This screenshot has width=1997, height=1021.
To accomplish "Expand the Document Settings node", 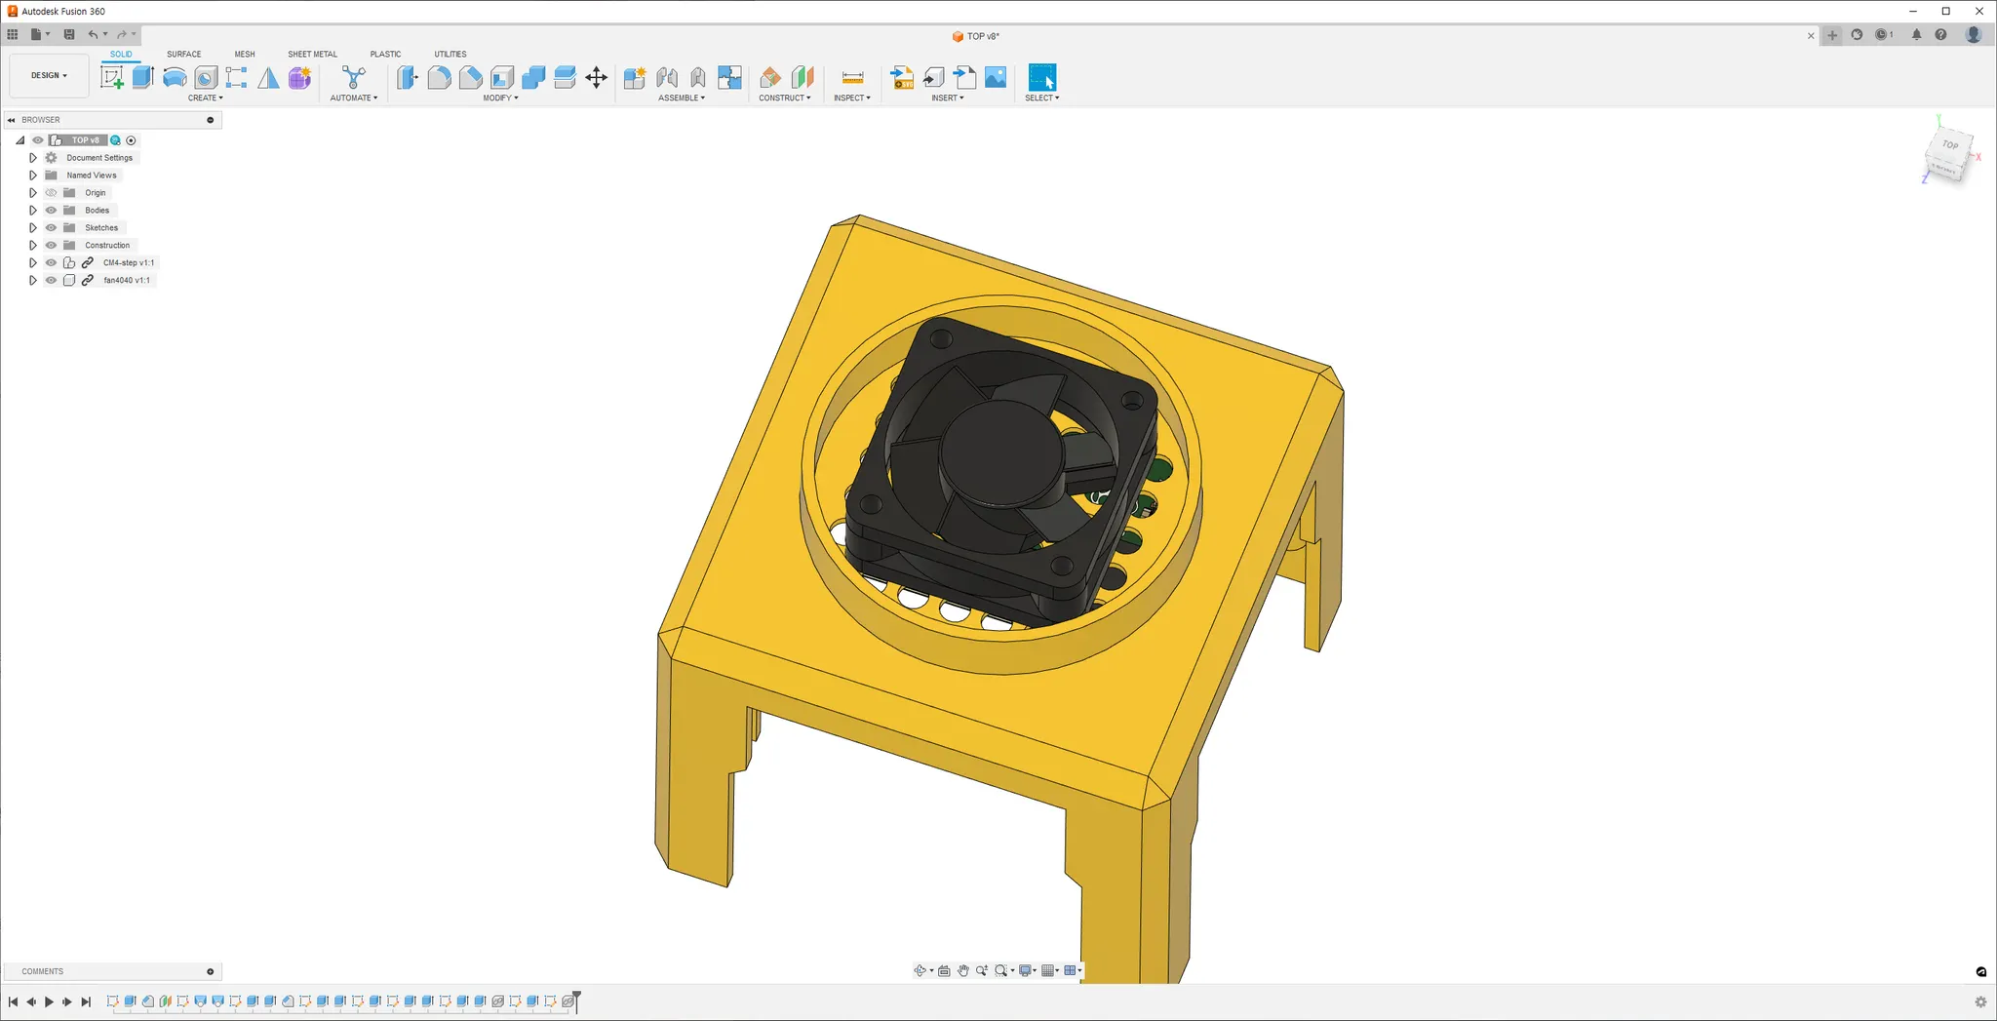I will click(33, 158).
